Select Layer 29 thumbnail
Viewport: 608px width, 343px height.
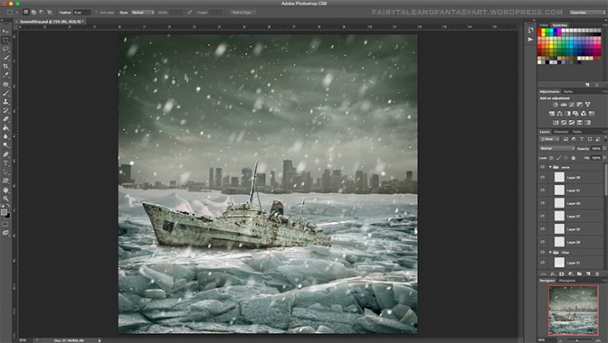click(x=559, y=178)
